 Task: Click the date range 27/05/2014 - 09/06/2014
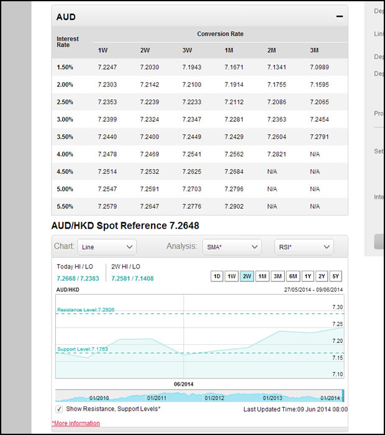(x=314, y=290)
